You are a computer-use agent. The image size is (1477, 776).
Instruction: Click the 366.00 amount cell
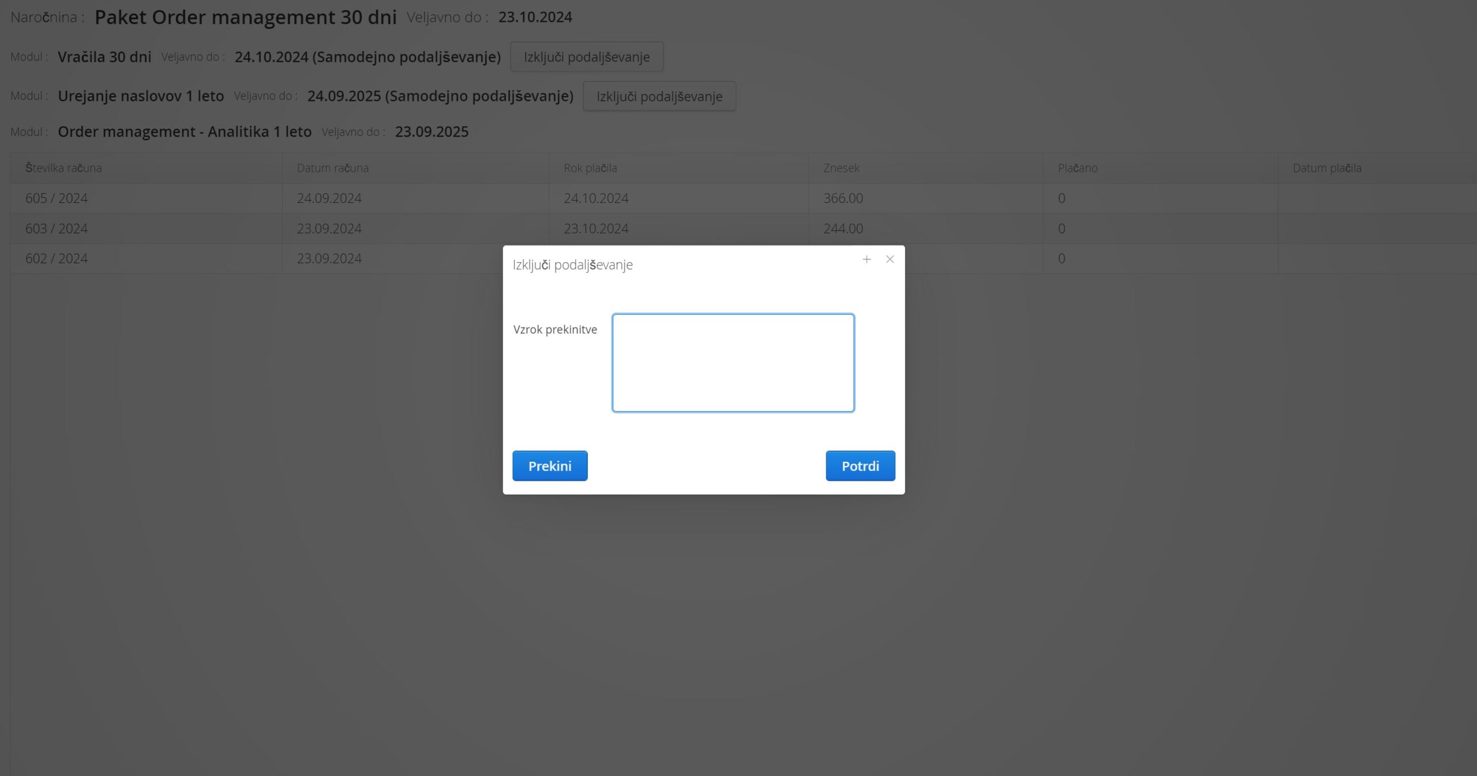pos(843,198)
